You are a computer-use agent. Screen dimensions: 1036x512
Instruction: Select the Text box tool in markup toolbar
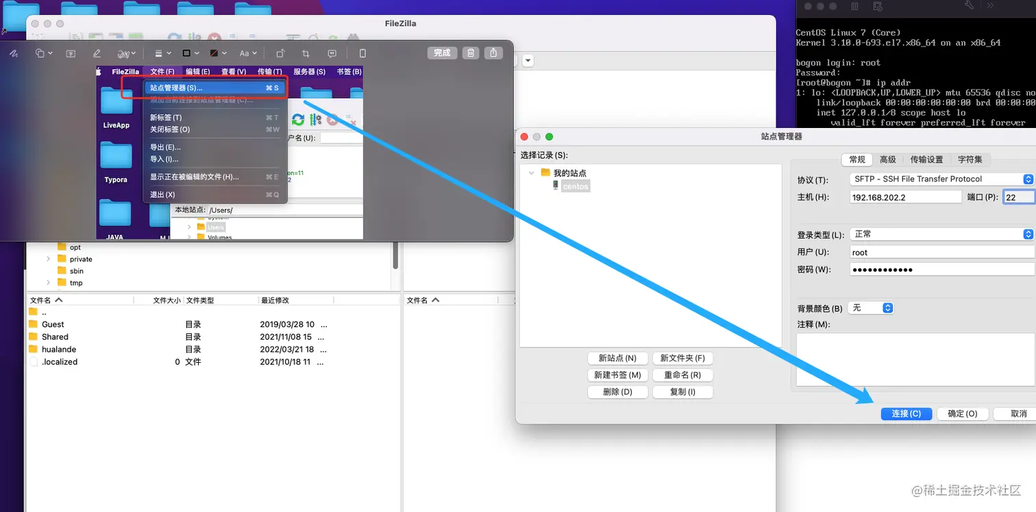click(71, 53)
